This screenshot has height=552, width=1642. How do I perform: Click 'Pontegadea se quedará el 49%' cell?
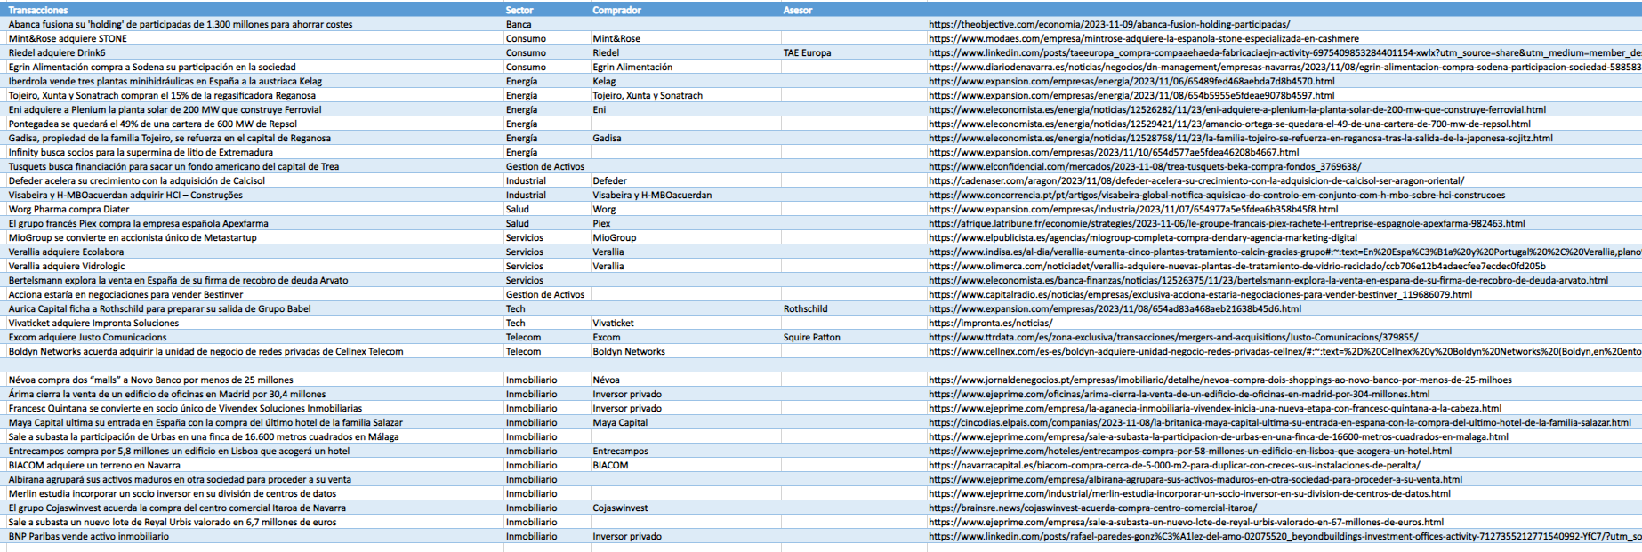pyautogui.click(x=153, y=124)
